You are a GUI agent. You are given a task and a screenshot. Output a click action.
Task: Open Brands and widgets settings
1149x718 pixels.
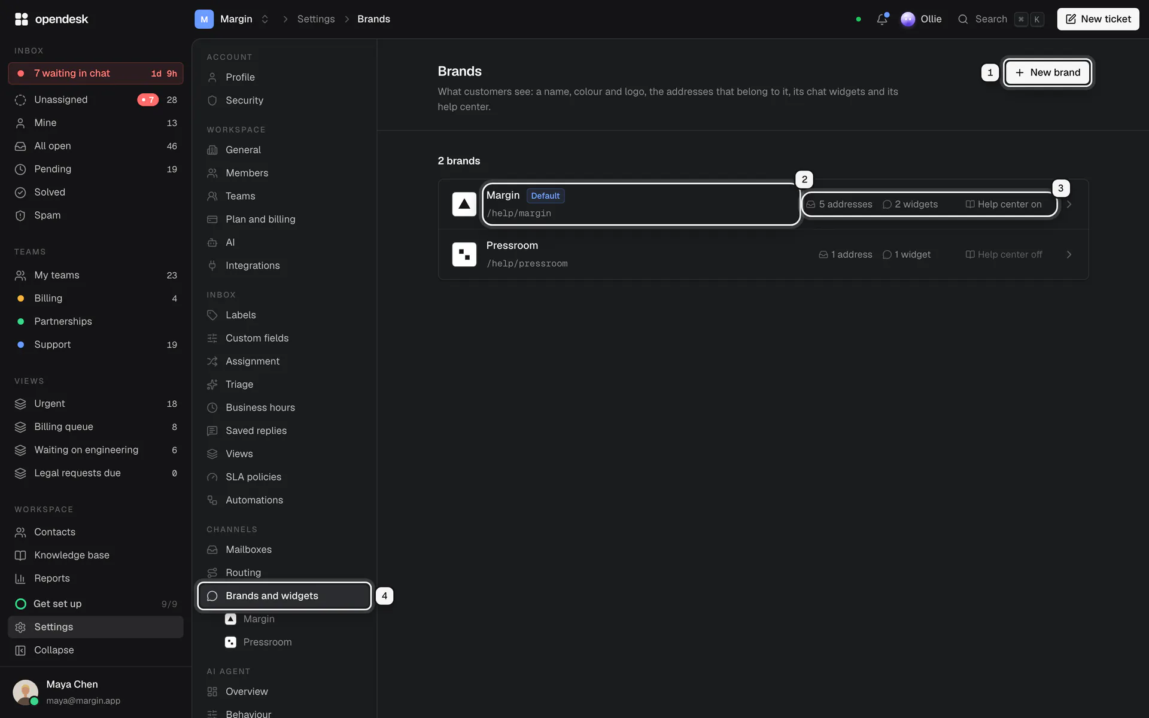click(284, 596)
